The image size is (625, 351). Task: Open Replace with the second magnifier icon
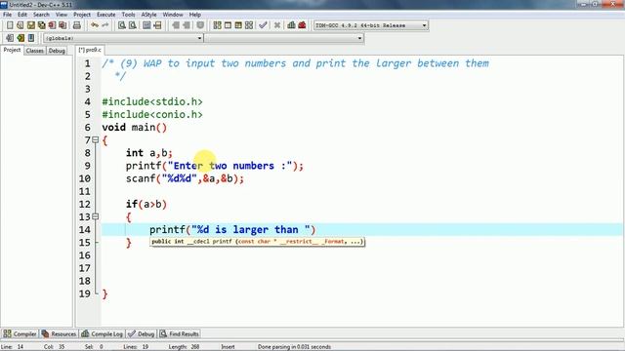tap(133, 25)
